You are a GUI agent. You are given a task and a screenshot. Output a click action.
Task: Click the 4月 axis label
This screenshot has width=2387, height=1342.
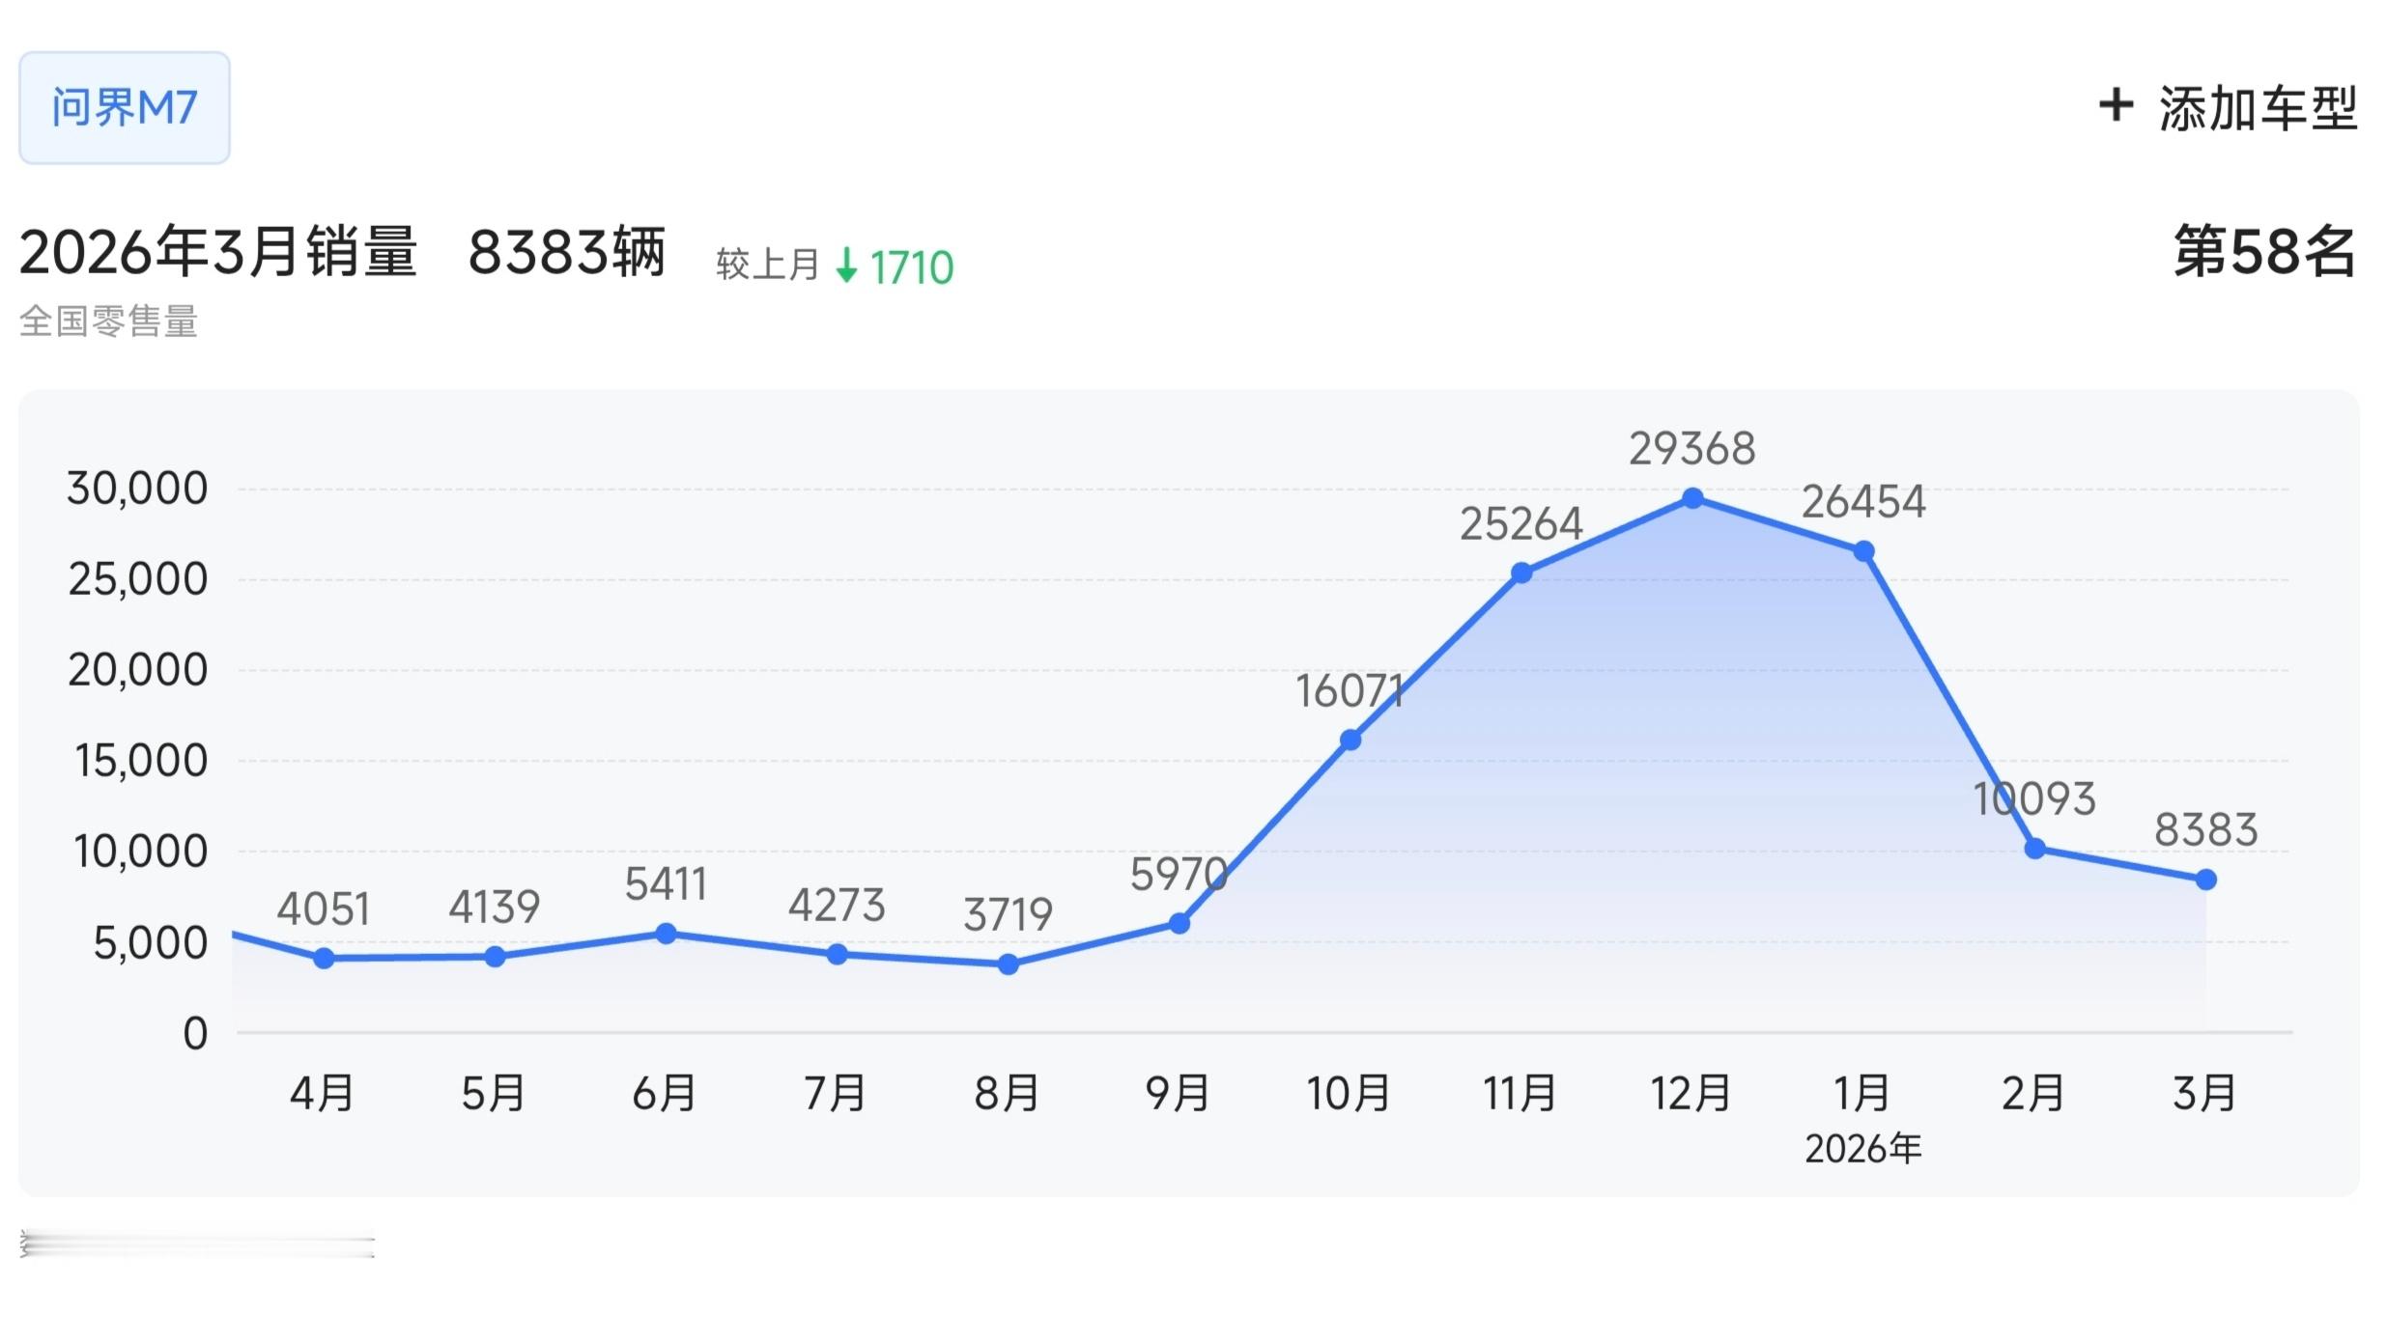(x=323, y=1093)
